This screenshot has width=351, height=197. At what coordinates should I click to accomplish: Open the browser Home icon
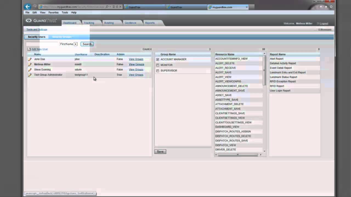[321, 7]
